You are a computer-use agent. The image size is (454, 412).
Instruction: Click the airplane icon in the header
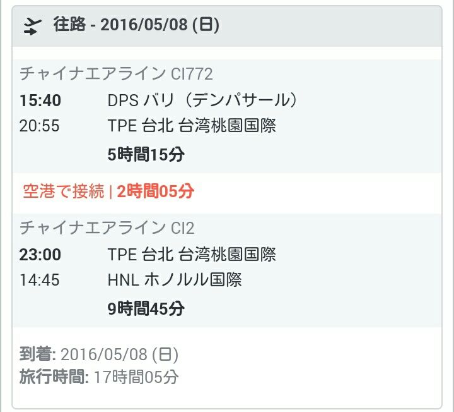pos(32,26)
